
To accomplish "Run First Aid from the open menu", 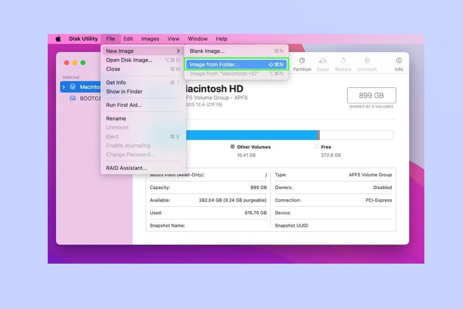I will (125, 105).
